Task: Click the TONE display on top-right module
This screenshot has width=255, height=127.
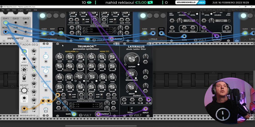Action: click(x=221, y=21)
